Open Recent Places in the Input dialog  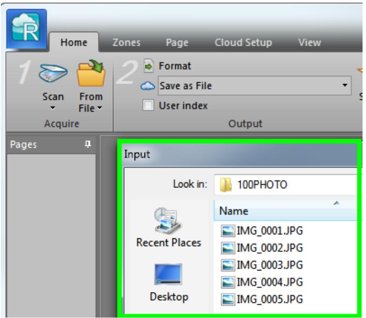[169, 228]
